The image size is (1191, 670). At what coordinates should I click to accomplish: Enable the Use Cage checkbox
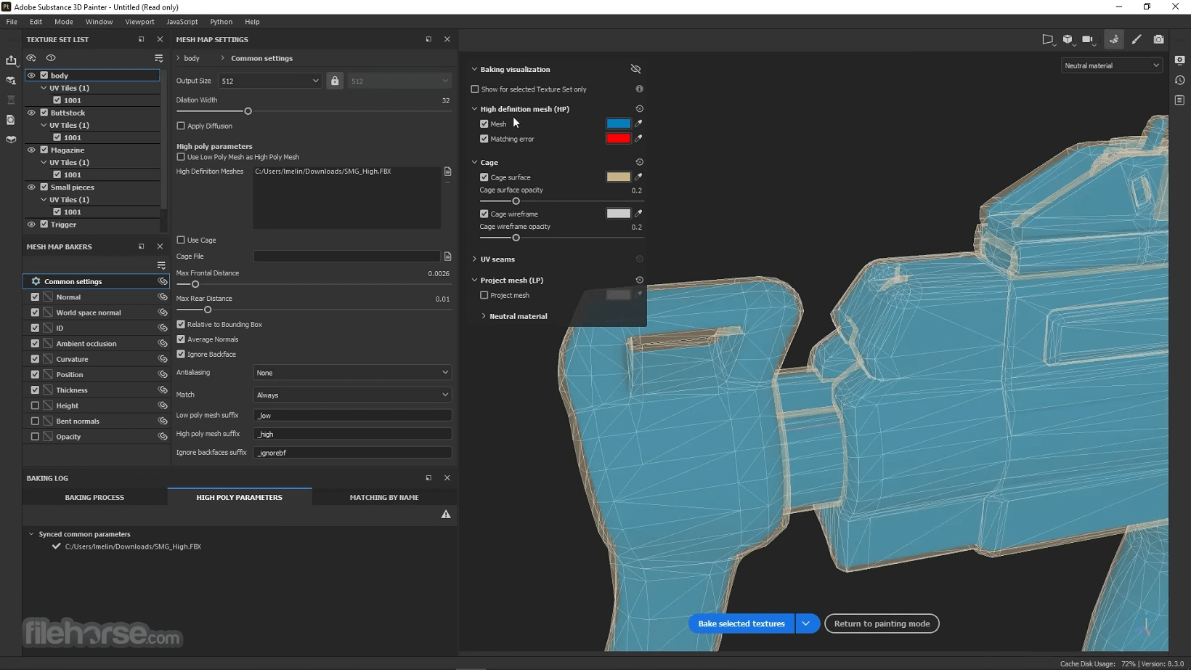pos(181,240)
